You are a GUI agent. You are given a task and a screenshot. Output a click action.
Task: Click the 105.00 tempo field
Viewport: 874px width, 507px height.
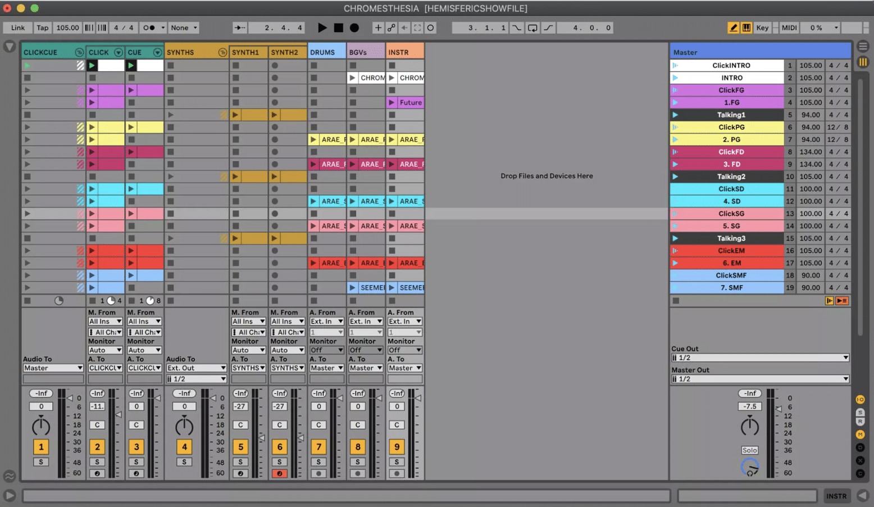[67, 28]
